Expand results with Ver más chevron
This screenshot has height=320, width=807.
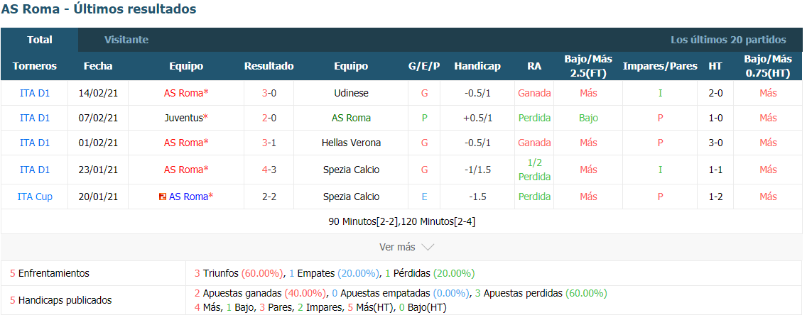click(406, 247)
